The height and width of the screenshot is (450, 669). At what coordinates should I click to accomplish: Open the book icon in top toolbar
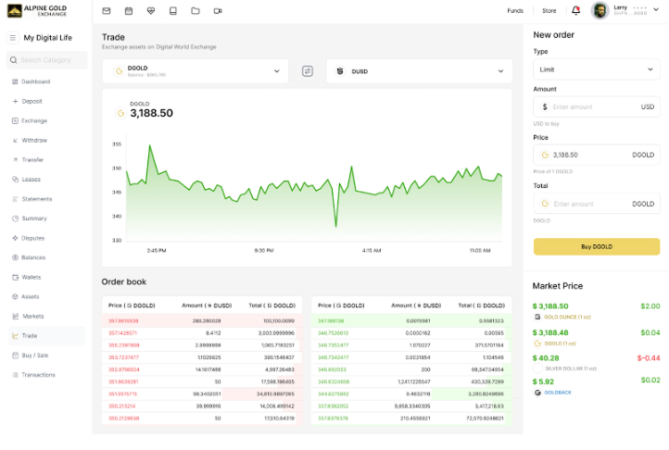coord(172,11)
